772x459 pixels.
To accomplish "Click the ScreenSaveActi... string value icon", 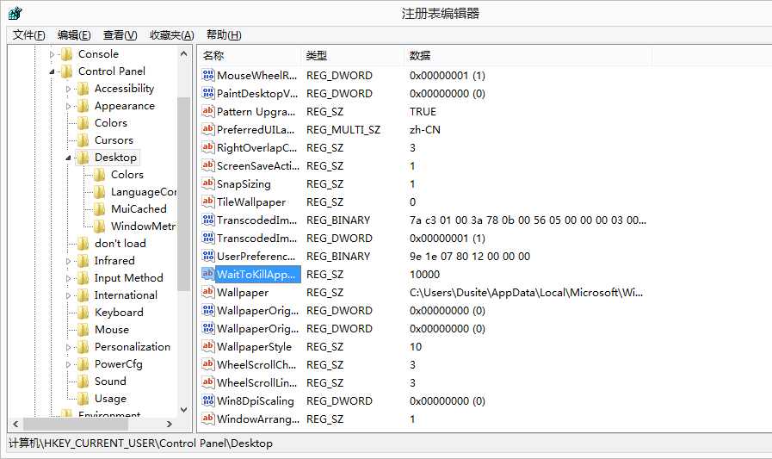I will point(207,166).
